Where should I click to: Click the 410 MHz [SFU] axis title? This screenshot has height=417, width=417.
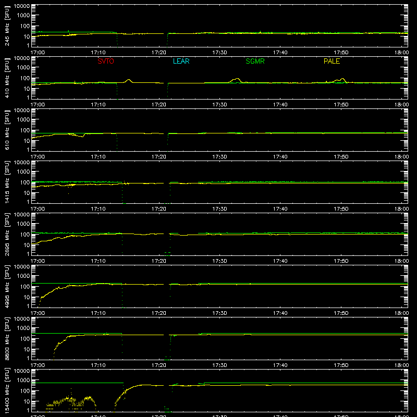pos(7,78)
